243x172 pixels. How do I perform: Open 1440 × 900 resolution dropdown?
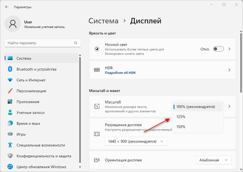coord(136,141)
